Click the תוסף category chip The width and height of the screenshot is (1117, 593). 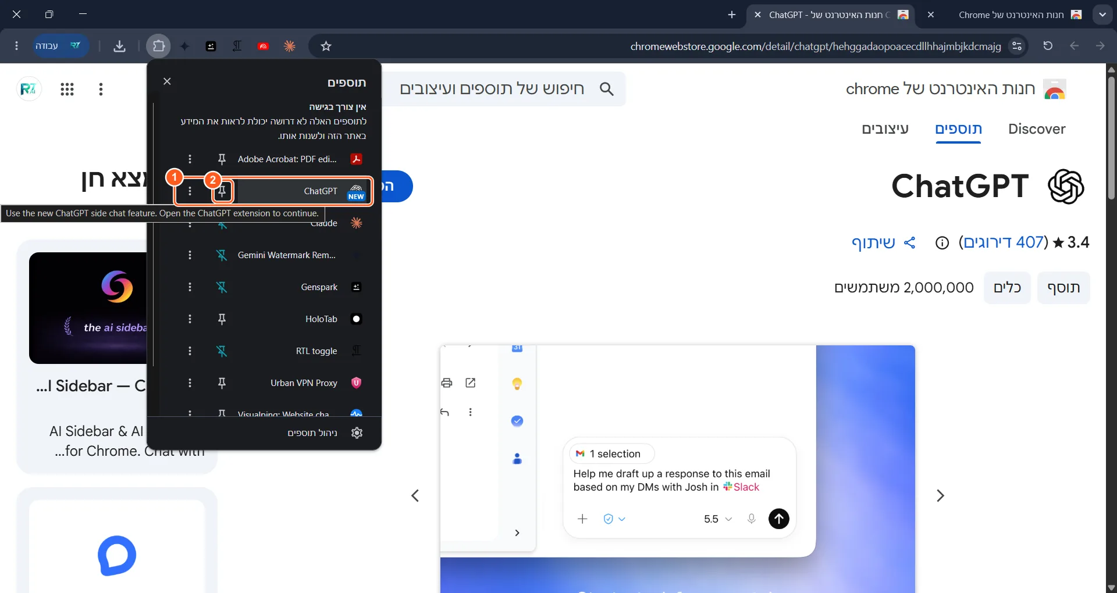click(x=1063, y=288)
